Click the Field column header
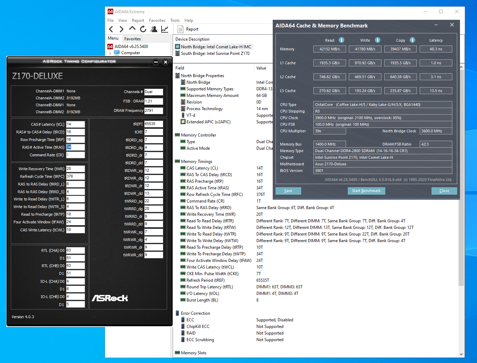The height and width of the screenshot is (363, 477). [x=214, y=68]
